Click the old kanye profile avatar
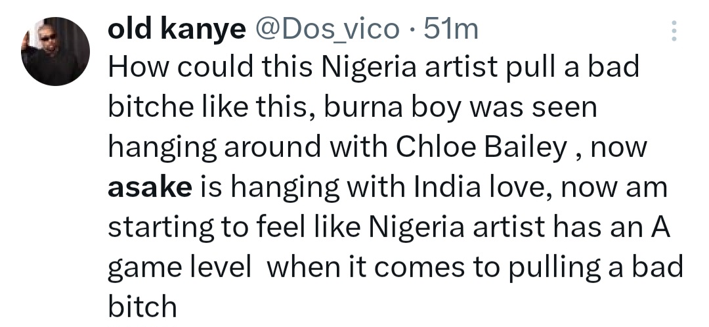 click(x=56, y=51)
